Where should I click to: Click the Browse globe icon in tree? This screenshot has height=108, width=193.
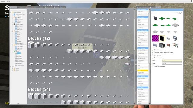pyautogui.click(x=13, y=67)
